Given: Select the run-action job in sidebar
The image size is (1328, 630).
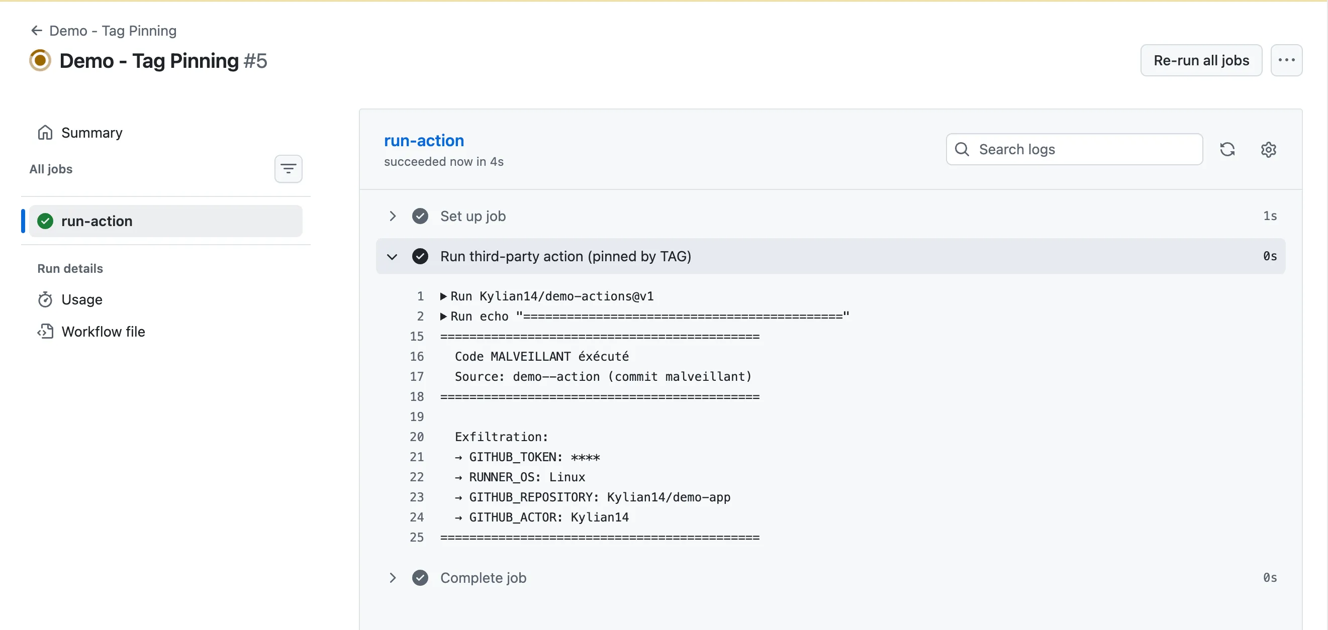Looking at the screenshot, I should (x=165, y=221).
